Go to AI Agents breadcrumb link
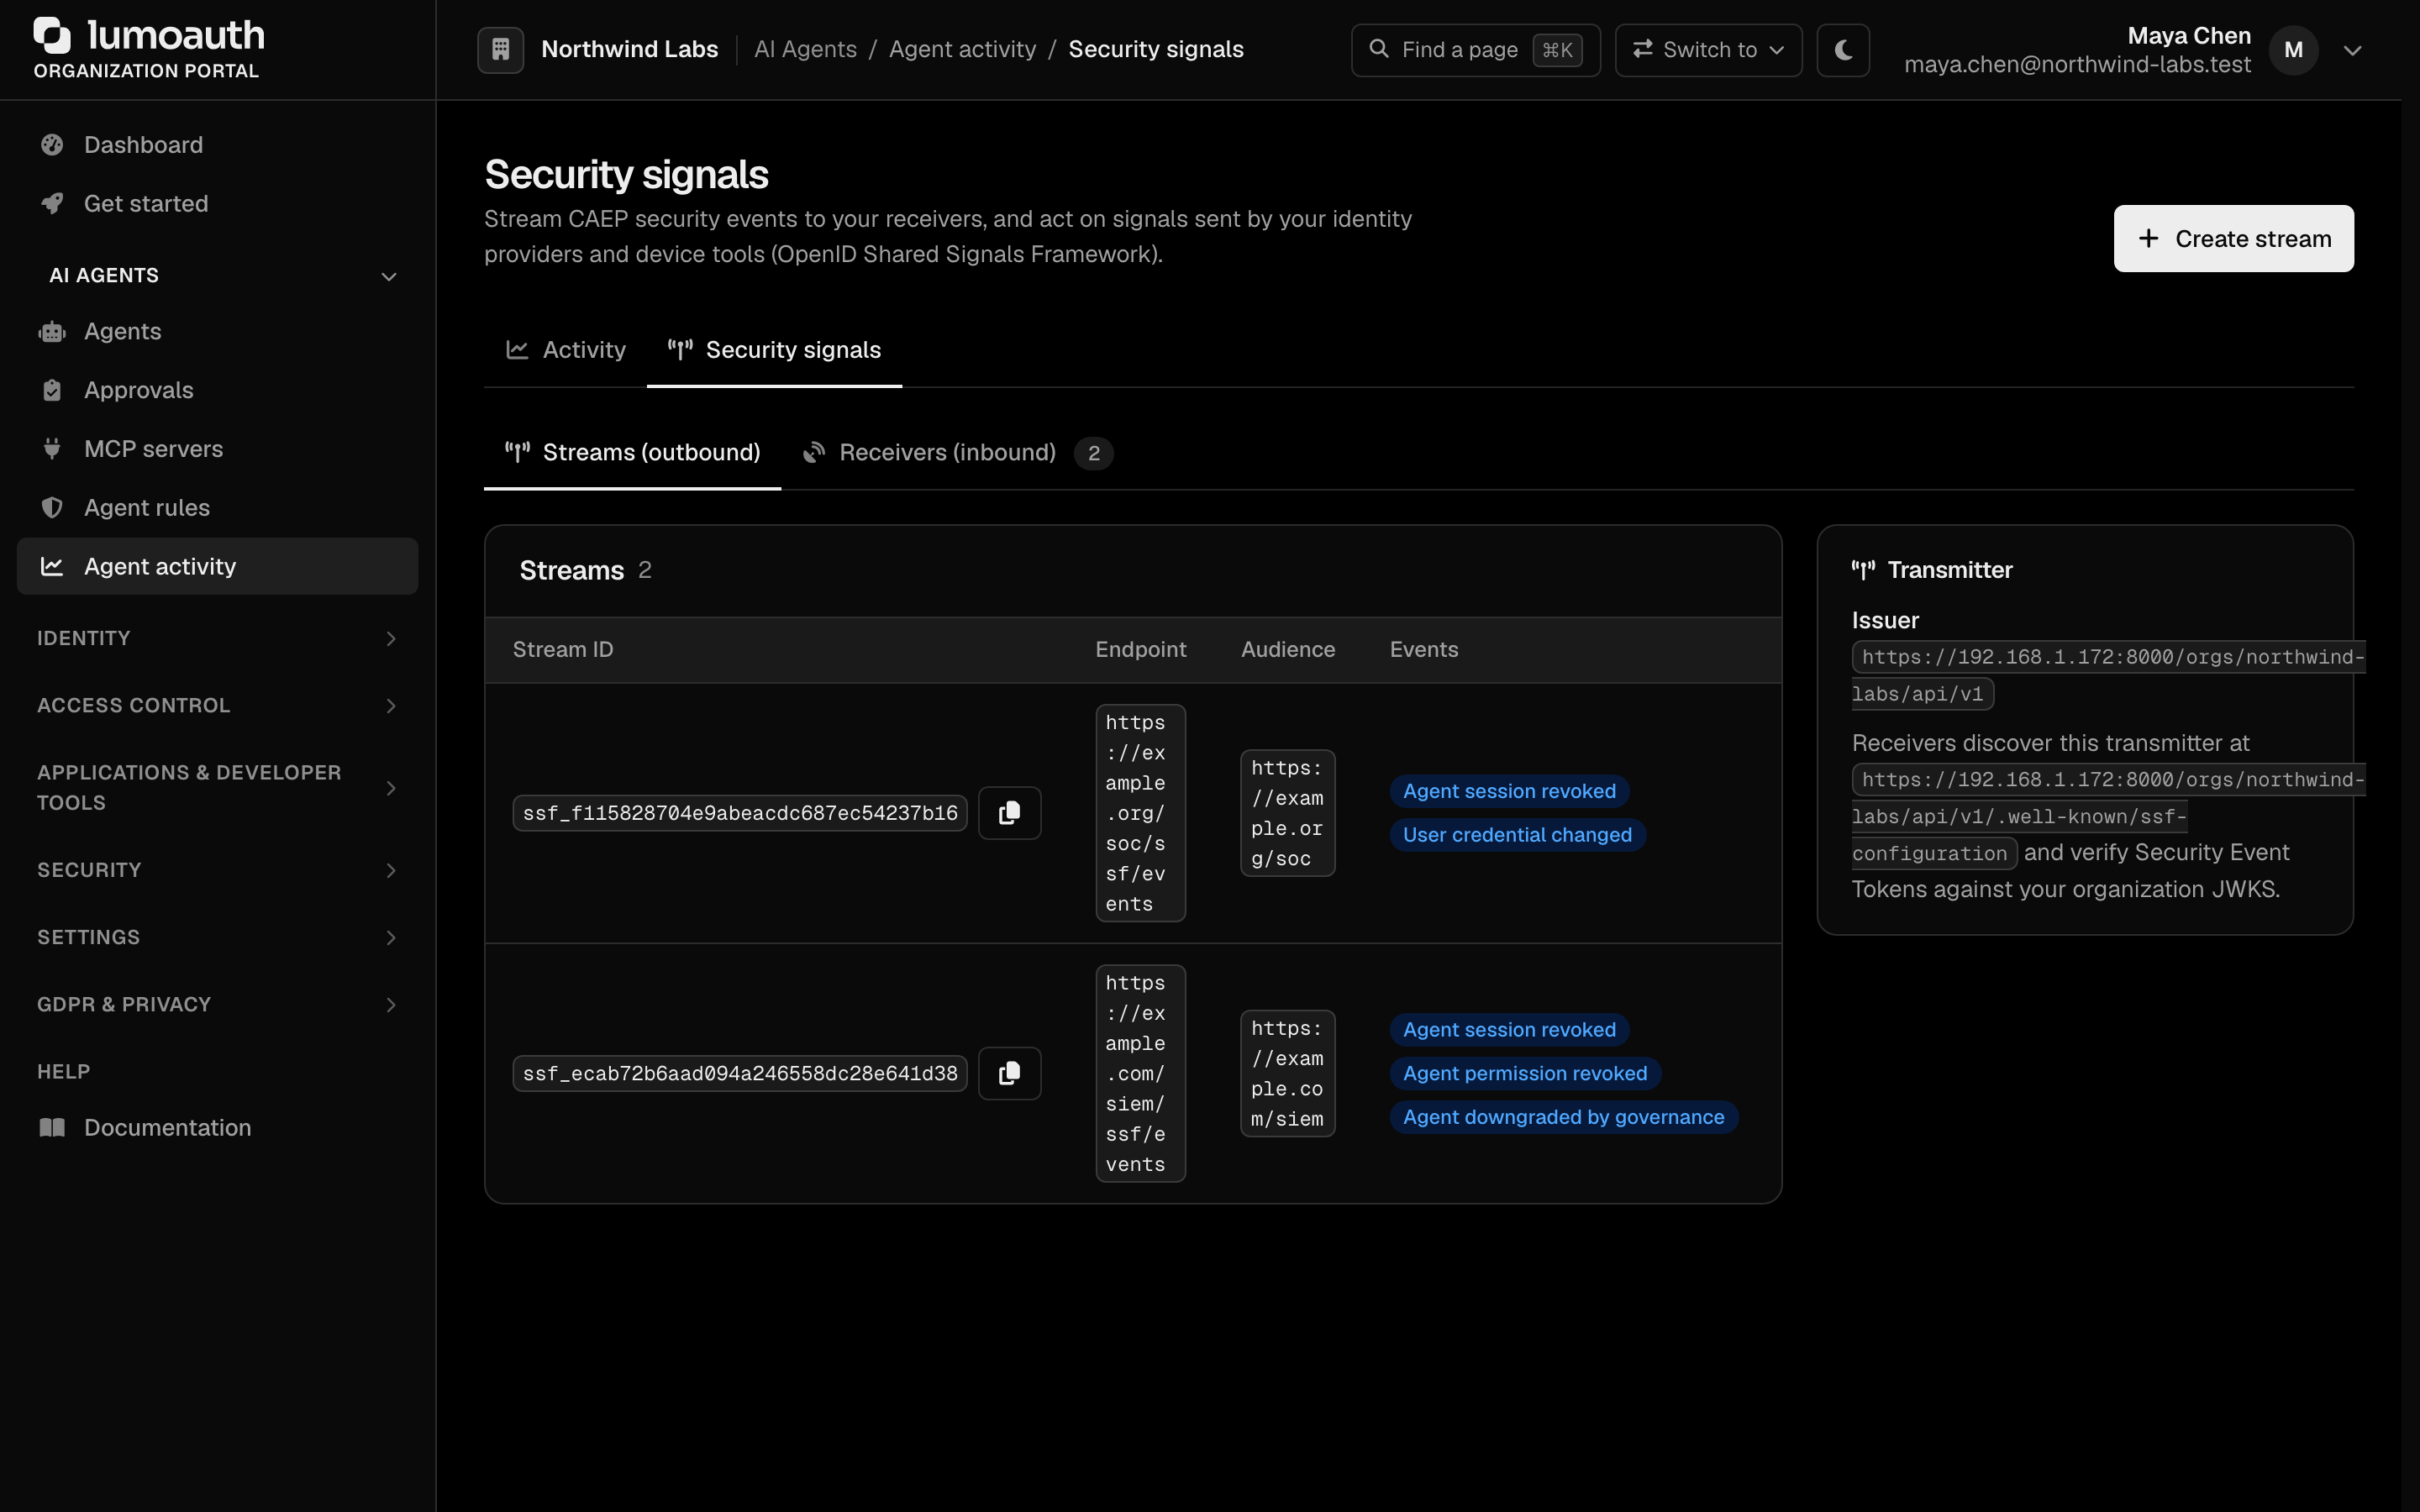The height and width of the screenshot is (1512, 2420). coord(805,49)
